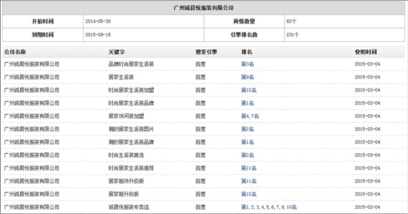Select the keyword 潮的居家生活装图片
This screenshot has height=214, width=408.
click(x=131, y=129)
